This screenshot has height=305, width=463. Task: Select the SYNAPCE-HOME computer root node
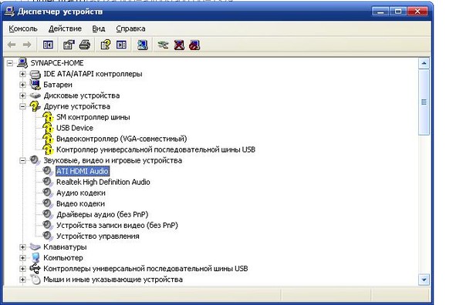(57, 62)
